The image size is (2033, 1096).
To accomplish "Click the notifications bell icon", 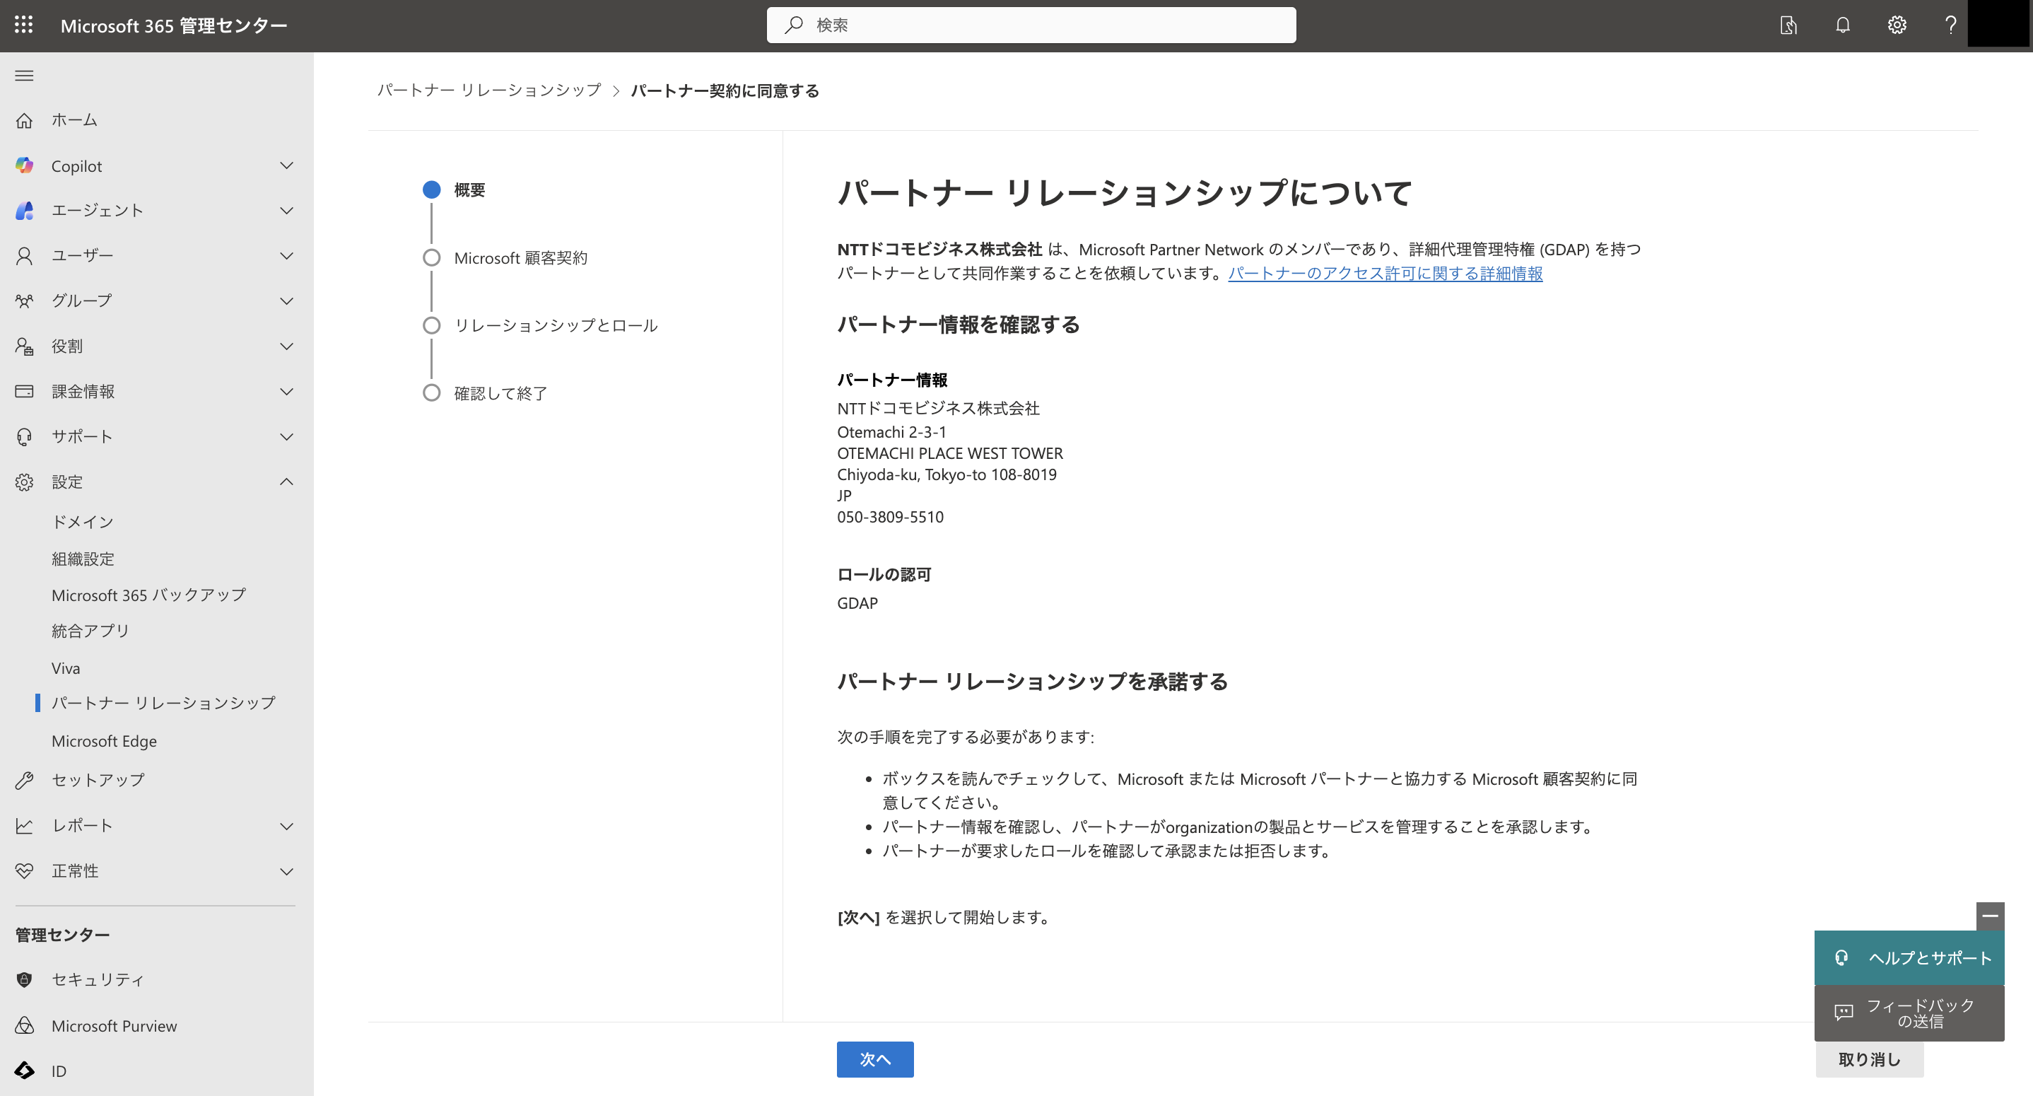I will pos(1842,25).
